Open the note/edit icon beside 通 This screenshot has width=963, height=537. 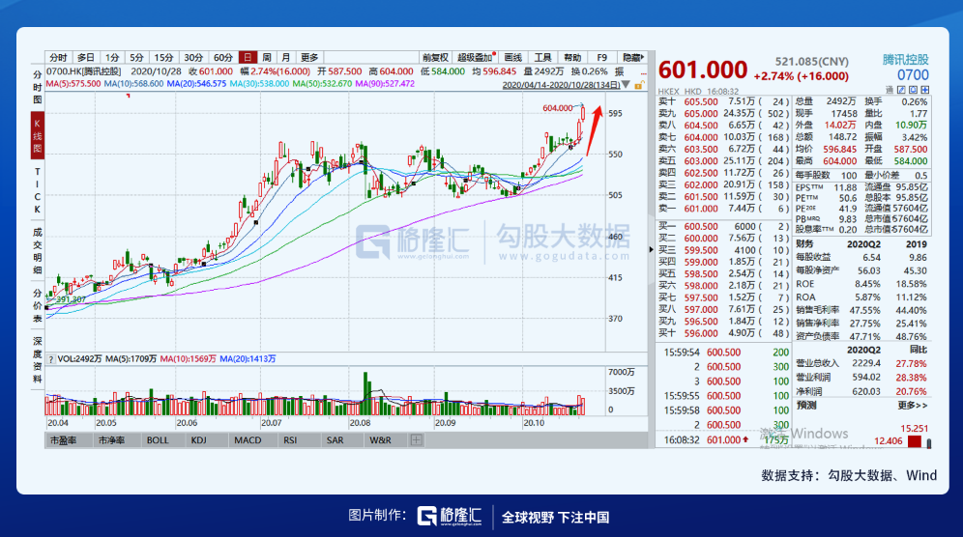tap(901, 90)
